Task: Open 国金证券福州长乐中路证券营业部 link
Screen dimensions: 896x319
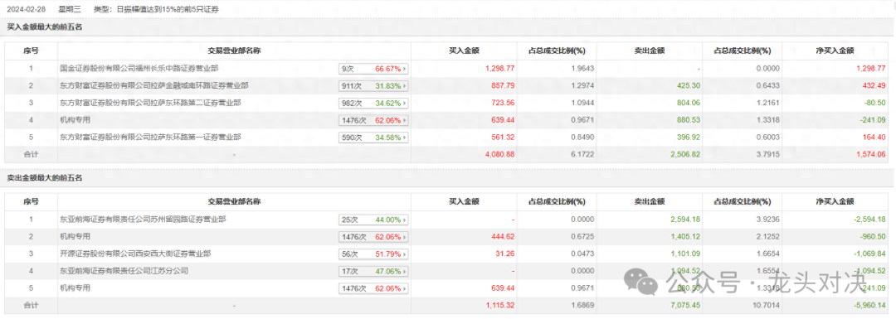Action: [x=139, y=69]
